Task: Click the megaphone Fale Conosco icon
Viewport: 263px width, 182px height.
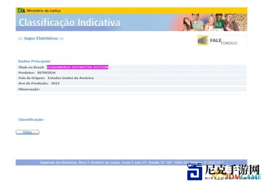Action: coord(203,41)
